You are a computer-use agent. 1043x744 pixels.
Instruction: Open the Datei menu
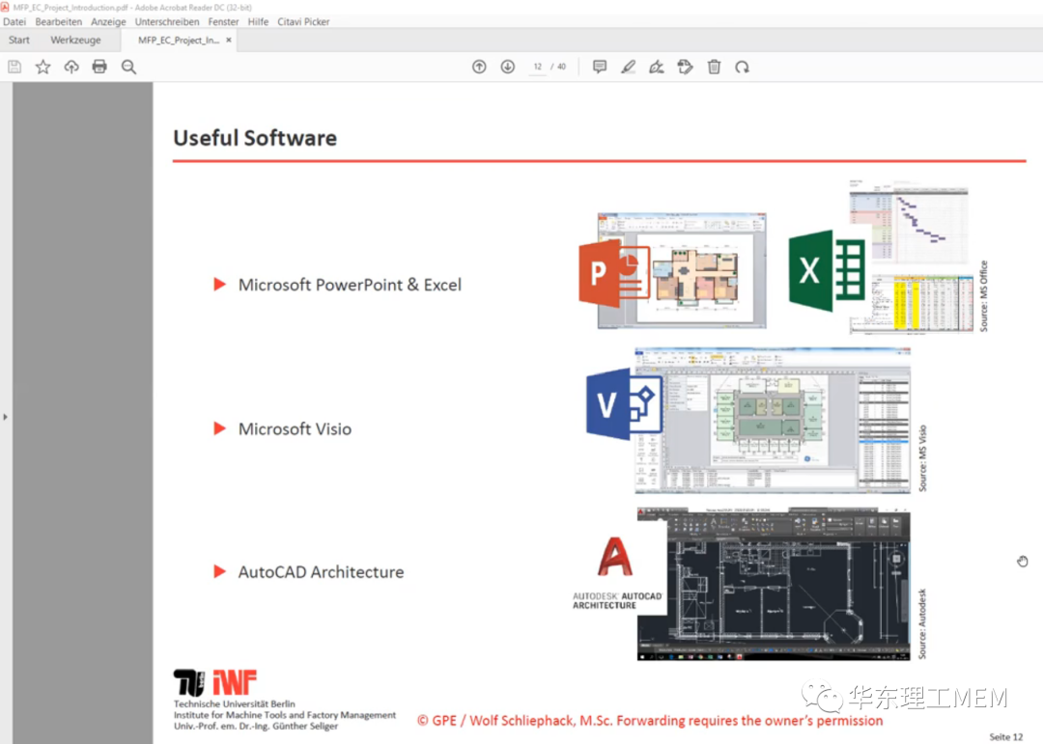click(x=14, y=21)
